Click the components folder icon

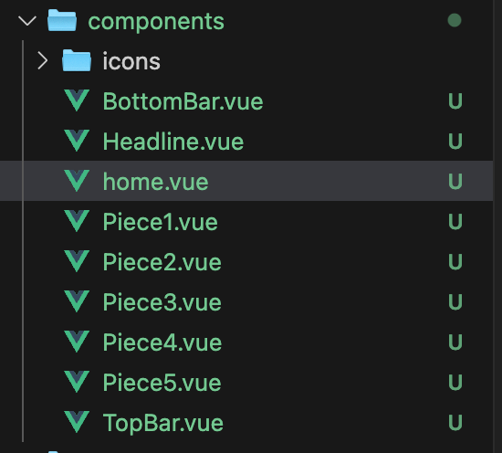pos(62,20)
